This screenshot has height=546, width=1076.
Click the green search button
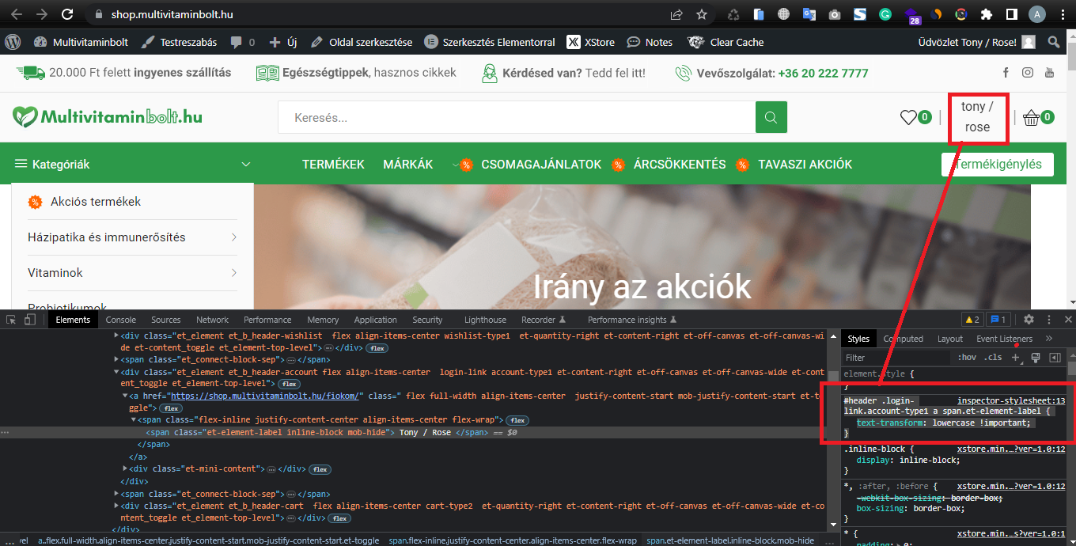(x=771, y=118)
